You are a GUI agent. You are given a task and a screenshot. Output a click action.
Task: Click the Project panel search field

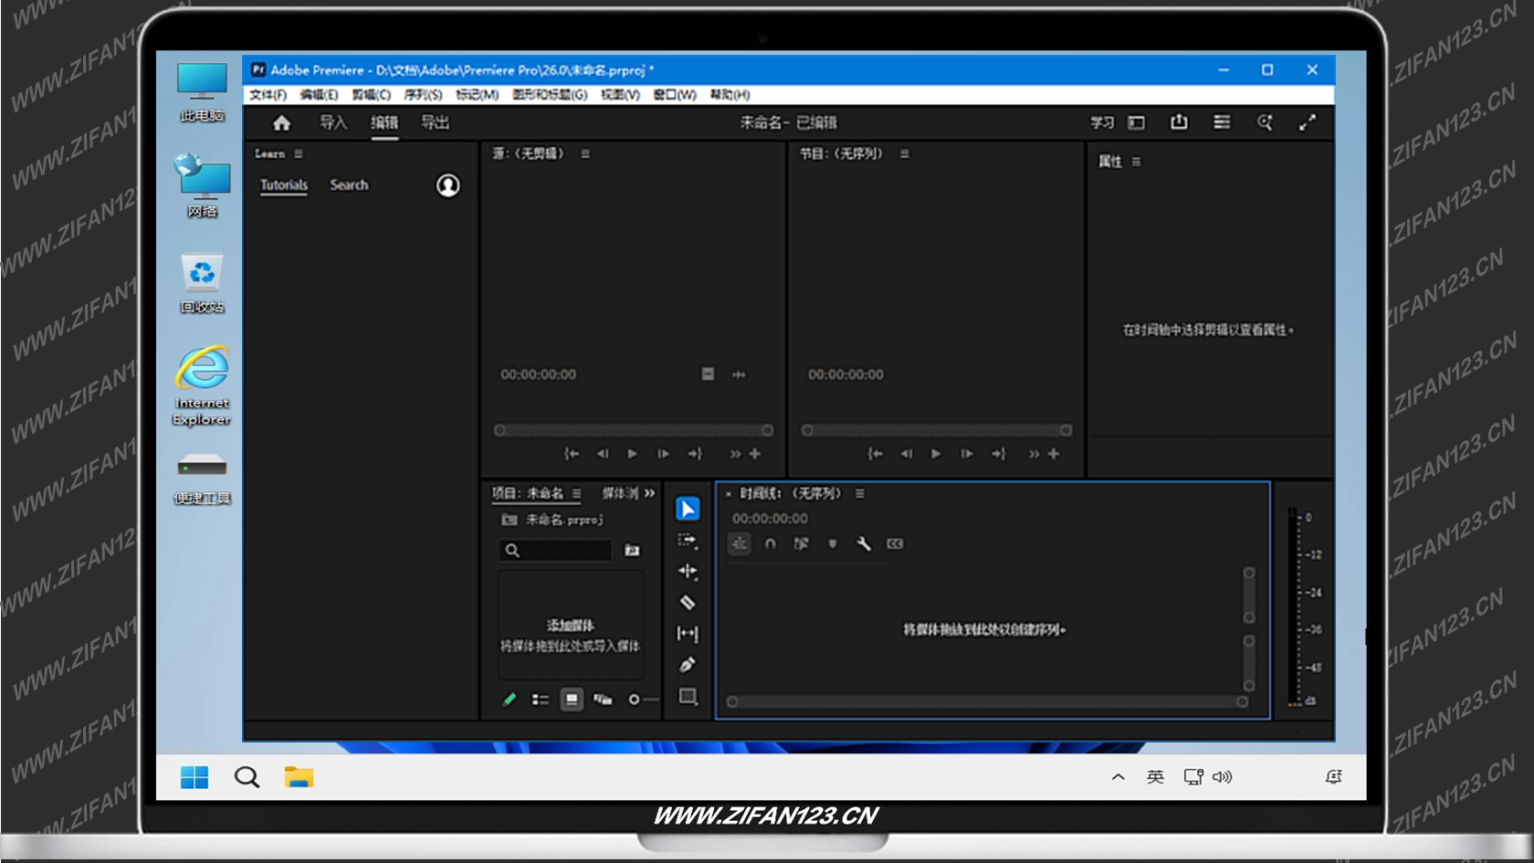point(556,550)
